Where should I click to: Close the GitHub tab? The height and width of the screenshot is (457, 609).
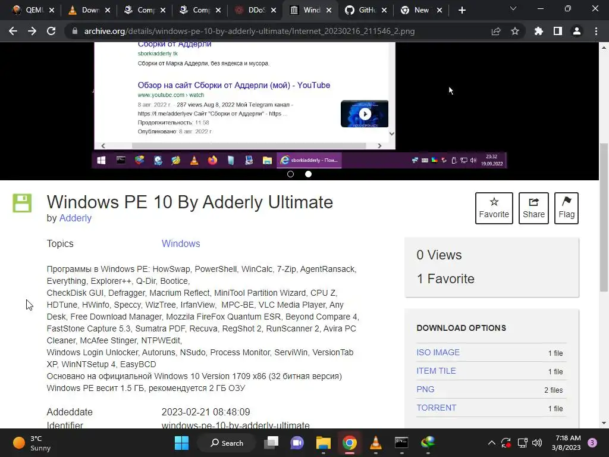[384, 10]
